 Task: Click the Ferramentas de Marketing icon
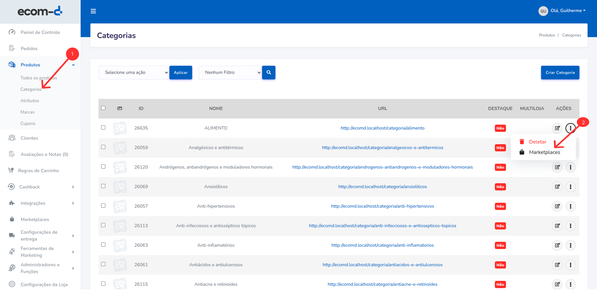coord(12,252)
